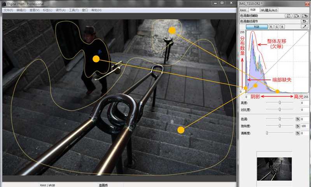Reset the 色调 hue value

(297, 119)
